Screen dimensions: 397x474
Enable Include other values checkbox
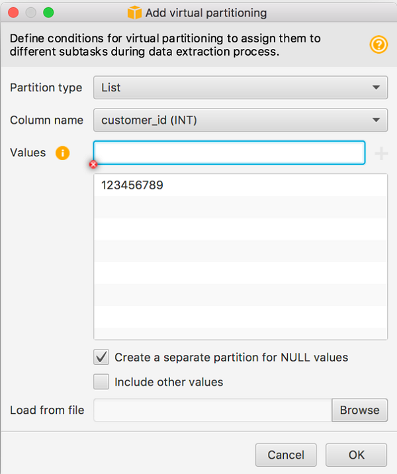tap(102, 382)
